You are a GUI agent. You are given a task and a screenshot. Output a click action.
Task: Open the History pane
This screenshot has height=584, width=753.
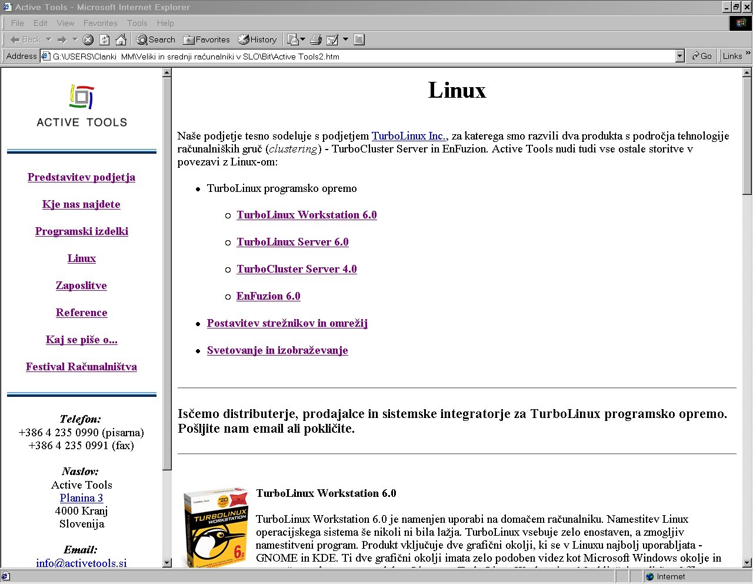[257, 39]
